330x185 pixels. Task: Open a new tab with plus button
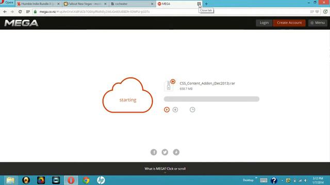206,4
